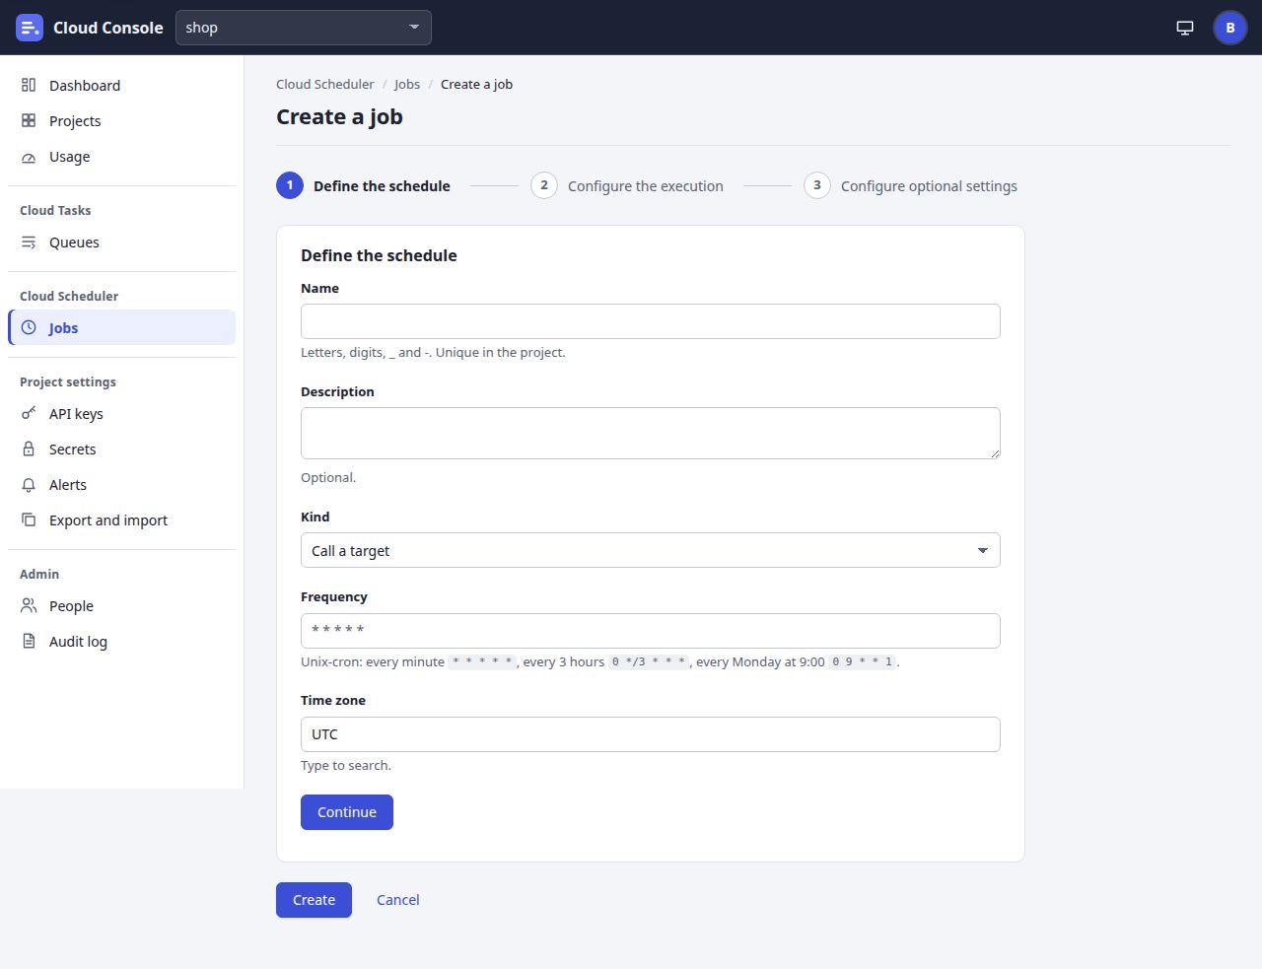Click the Queues list icon
The width and height of the screenshot is (1262, 969).
(29, 242)
